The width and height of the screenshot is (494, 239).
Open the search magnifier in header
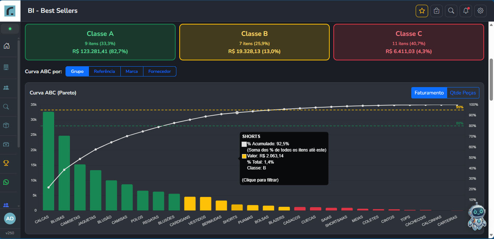tap(451, 11)
